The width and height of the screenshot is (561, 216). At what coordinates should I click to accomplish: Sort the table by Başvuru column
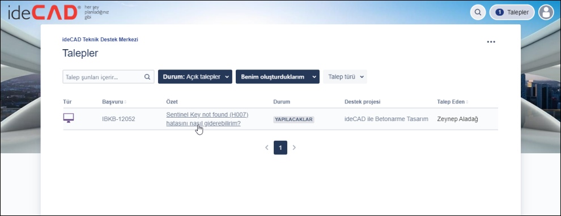[x=114, y=102]
